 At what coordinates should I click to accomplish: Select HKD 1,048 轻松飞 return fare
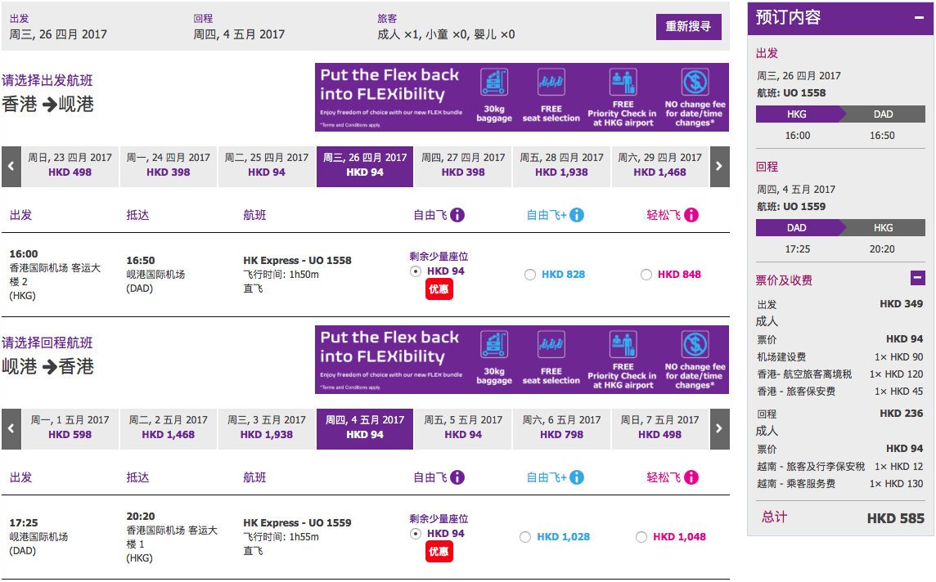tap(641, 537)
